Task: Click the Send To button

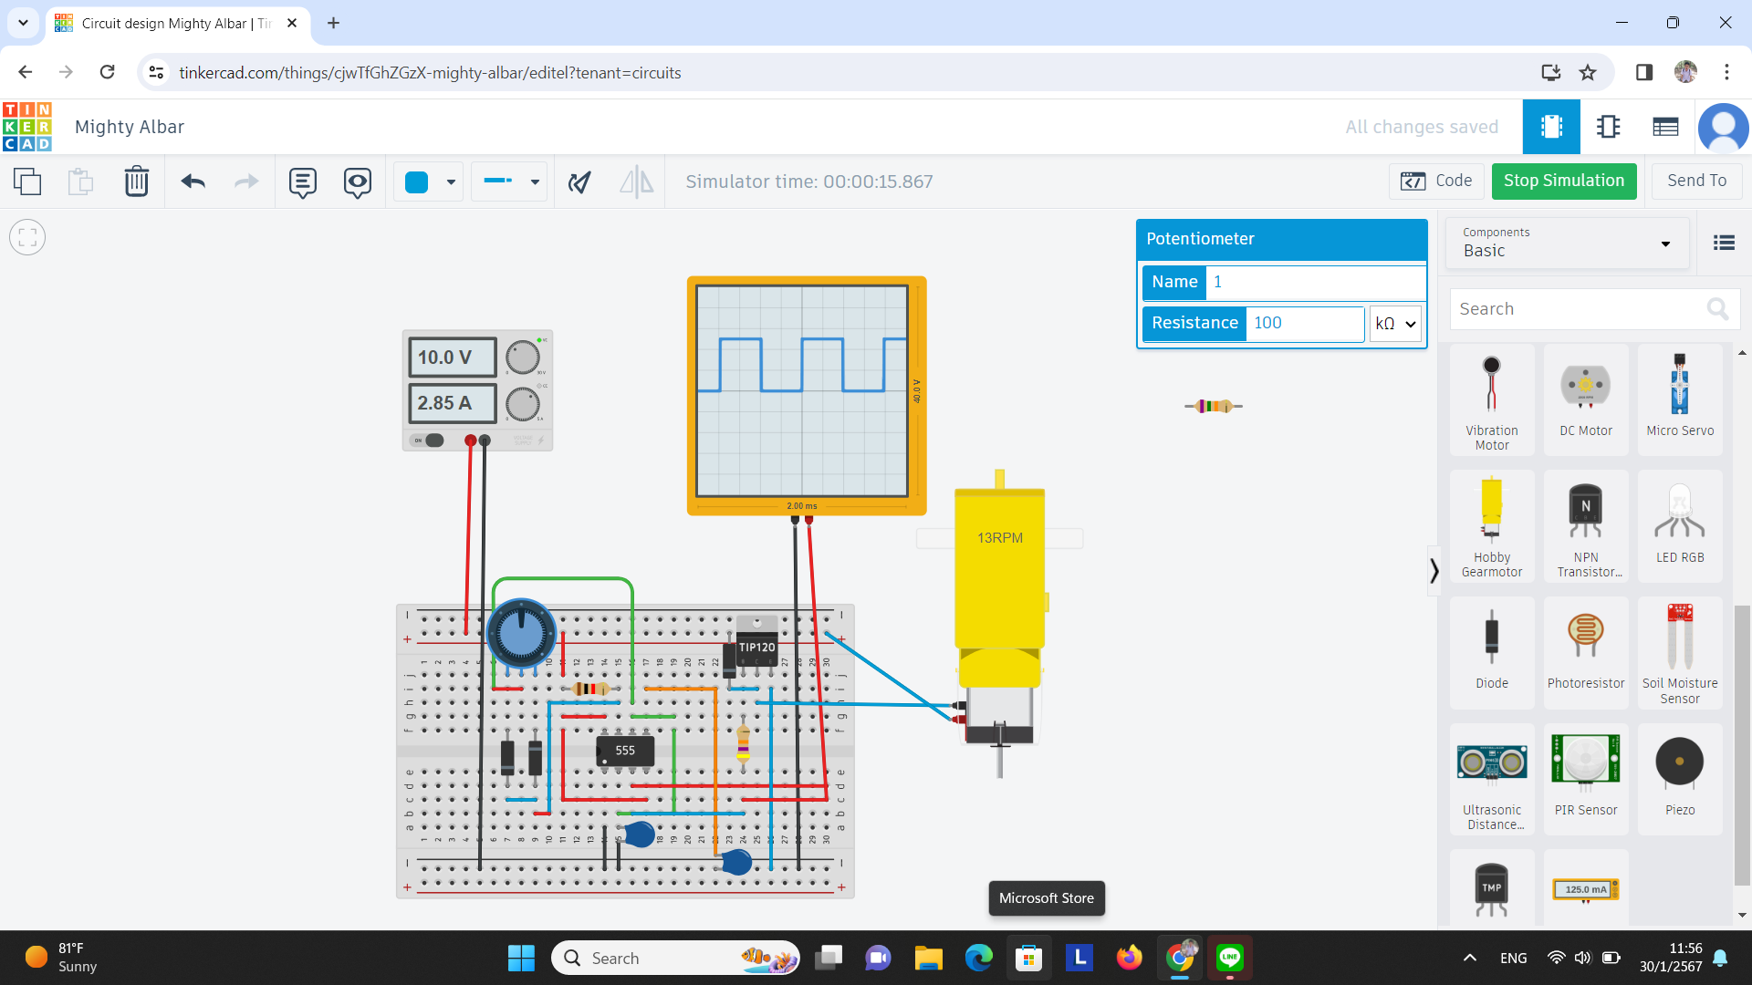Action: (1696, 181)
